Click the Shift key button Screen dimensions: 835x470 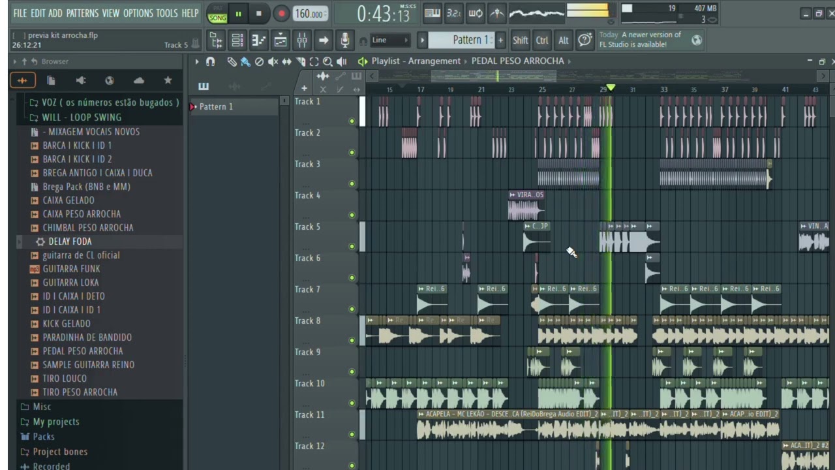pyautogui.click(x=520, y=40)
